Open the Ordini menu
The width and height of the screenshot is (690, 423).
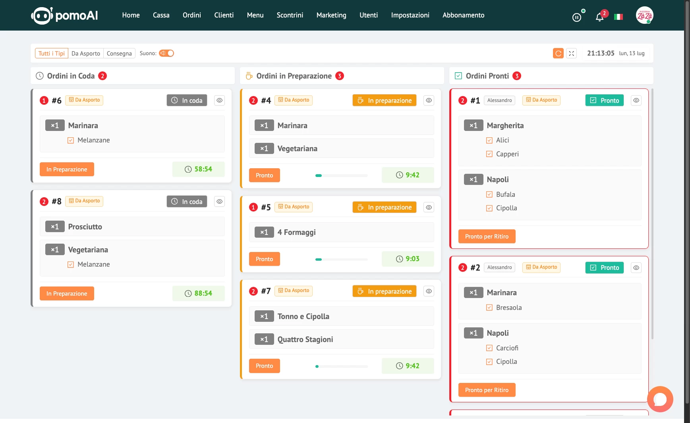point(192,15)
